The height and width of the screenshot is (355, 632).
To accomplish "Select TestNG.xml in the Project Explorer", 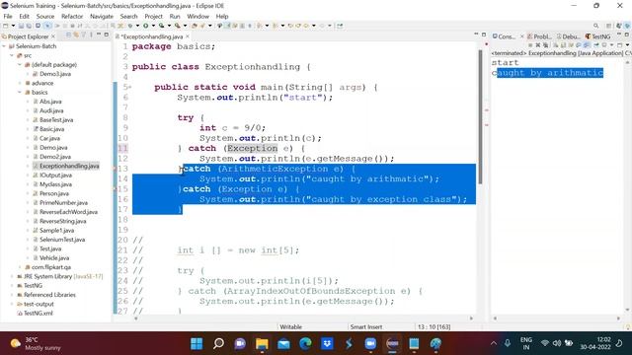I will point(38,314).
